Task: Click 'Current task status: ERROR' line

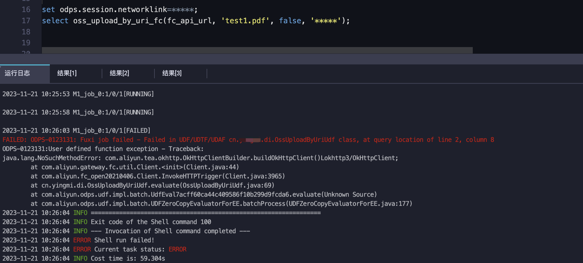Action: coord(94,249)
